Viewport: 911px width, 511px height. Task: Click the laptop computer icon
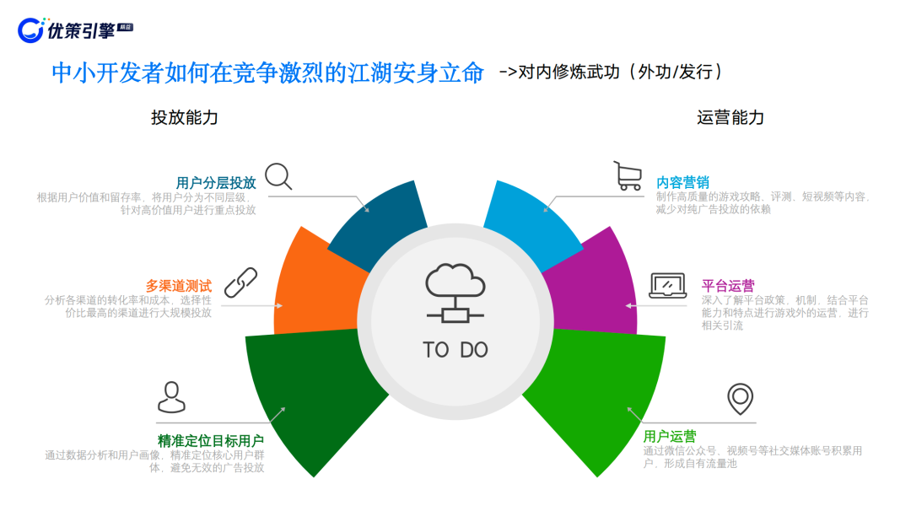667,286
